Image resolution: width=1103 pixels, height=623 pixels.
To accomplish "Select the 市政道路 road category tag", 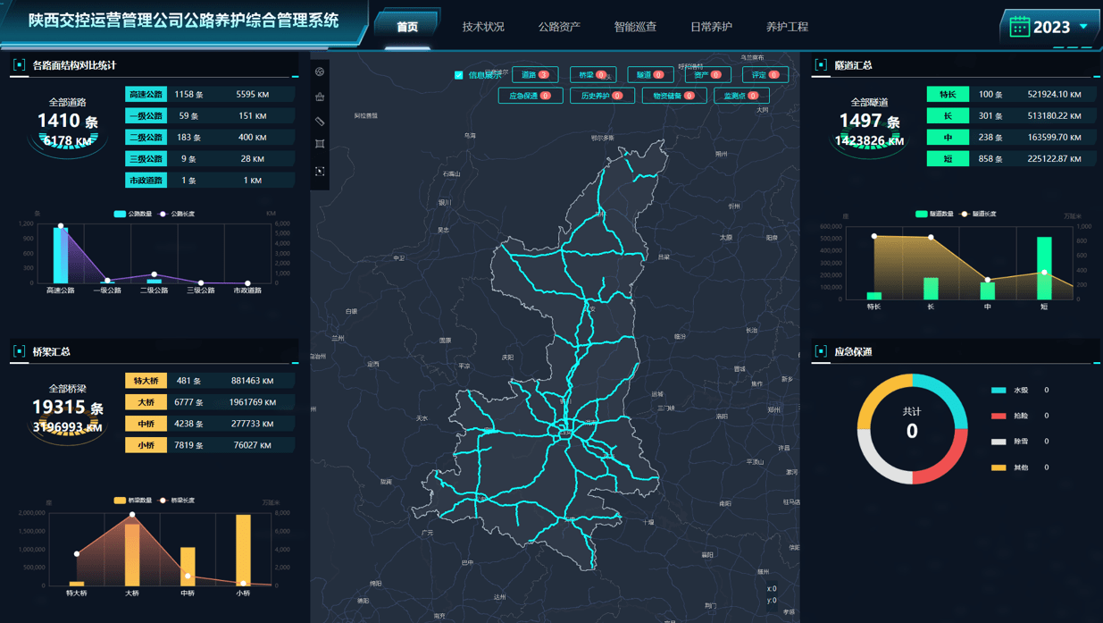I will click(146, 180).
